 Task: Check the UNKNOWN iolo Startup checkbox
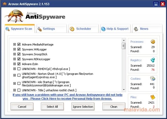(19, 83)
